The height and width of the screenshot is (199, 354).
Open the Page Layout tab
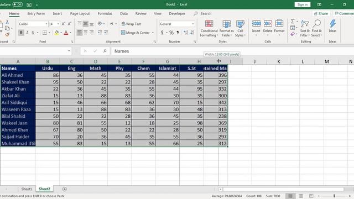80,13
